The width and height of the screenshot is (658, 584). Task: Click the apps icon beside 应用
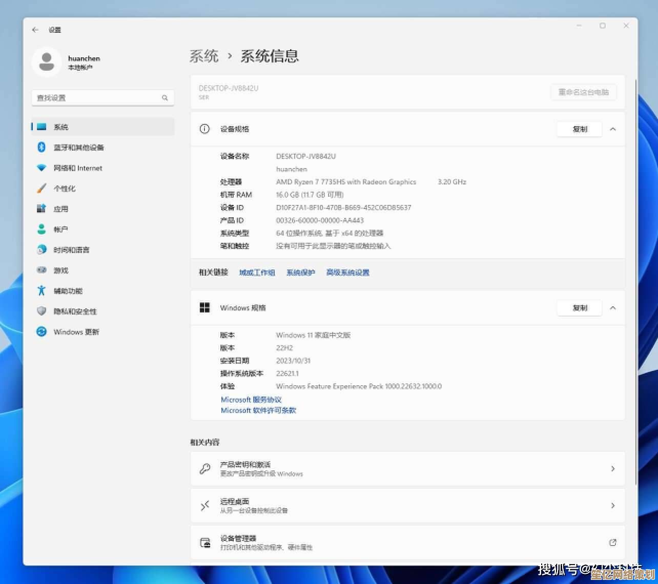coord(42,208)
